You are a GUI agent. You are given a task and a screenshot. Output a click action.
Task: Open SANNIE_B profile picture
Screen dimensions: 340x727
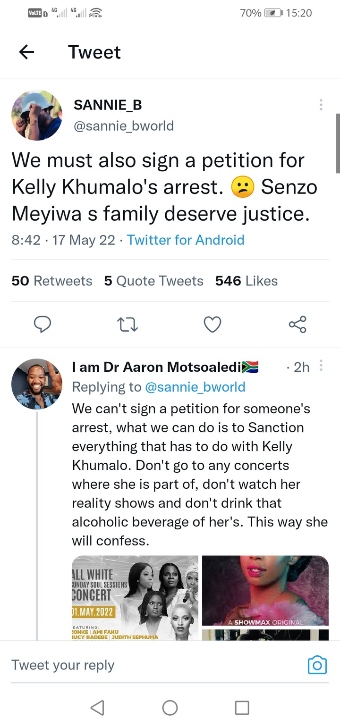(x=37, y=115)
